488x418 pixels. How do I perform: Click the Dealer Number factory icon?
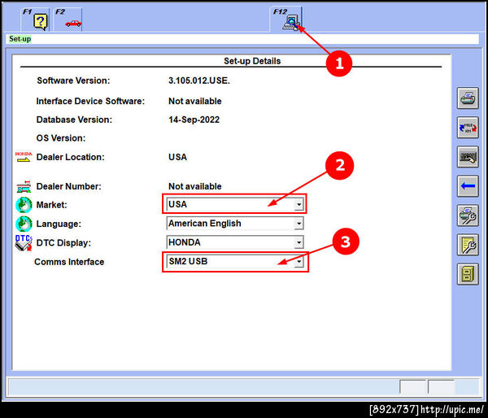[x=24, y=186]
